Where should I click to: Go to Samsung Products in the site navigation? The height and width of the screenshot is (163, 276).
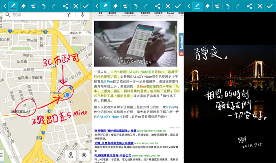coord(129,15)
